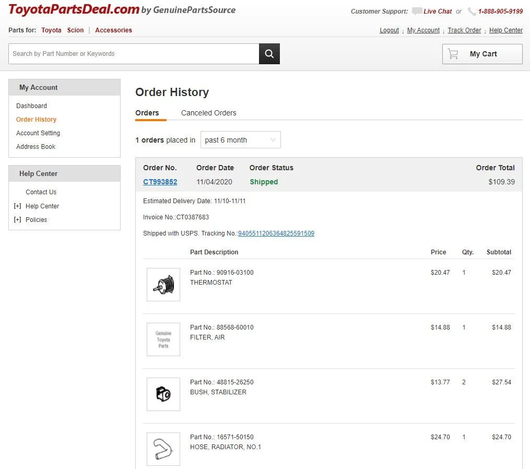This screenshot has height=469, width=530.
Task: Open the thermostat part thumbnail
Action: pyautogui.click(x=163, y=285)
